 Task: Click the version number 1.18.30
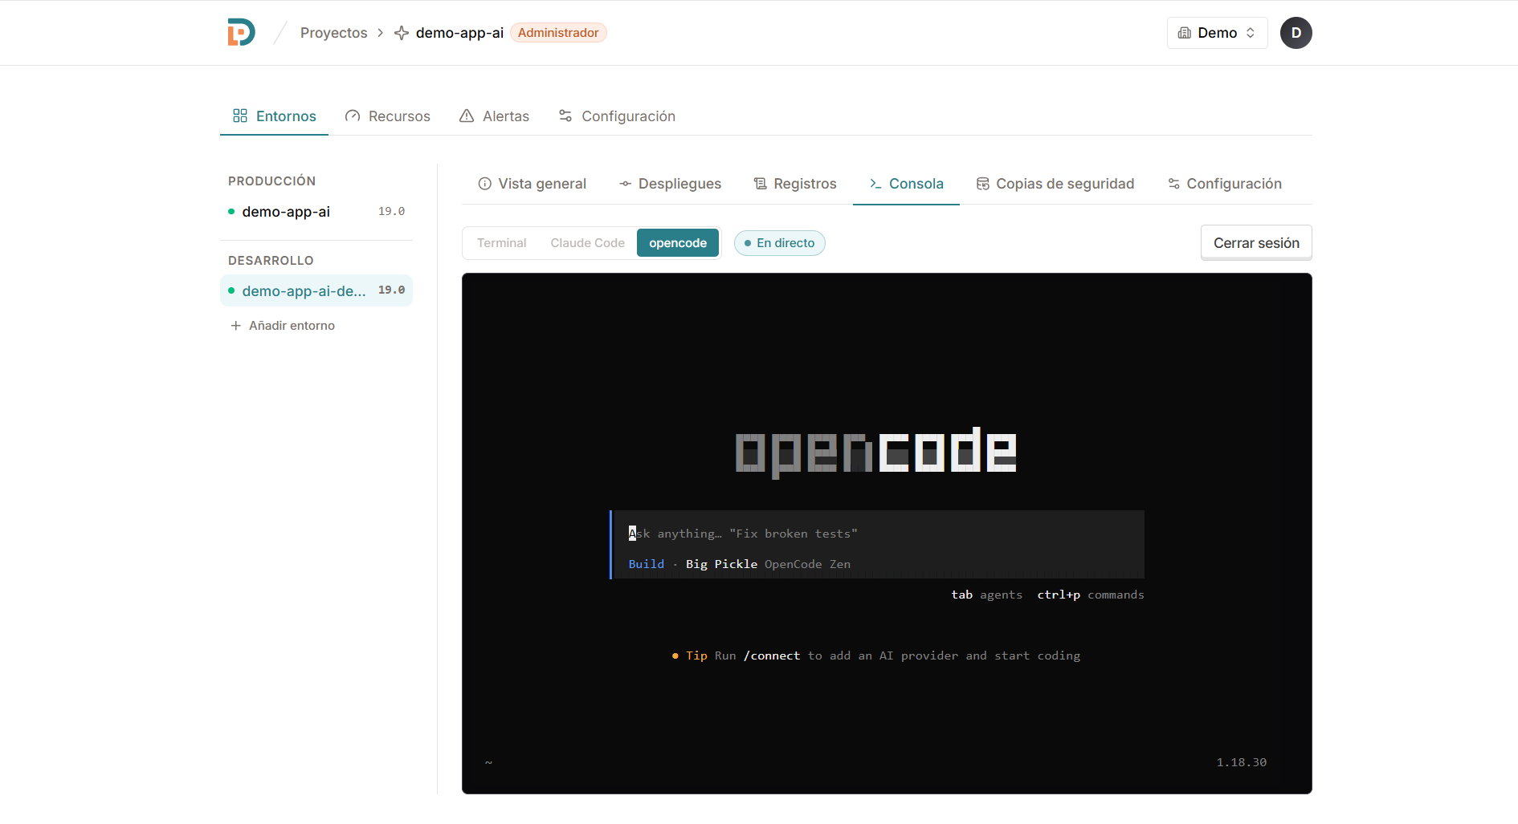coord(1241,762)
